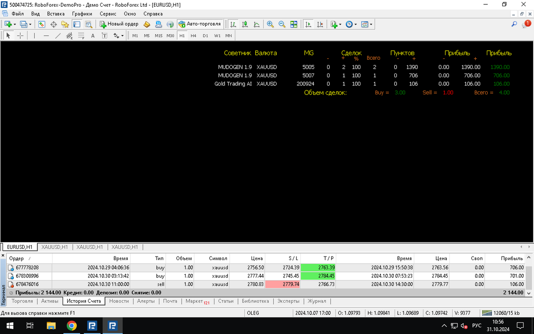The image size is (534, 334).
Task: Zoom in on the chart
Action: pyautogui.click(x=270, y=24)
